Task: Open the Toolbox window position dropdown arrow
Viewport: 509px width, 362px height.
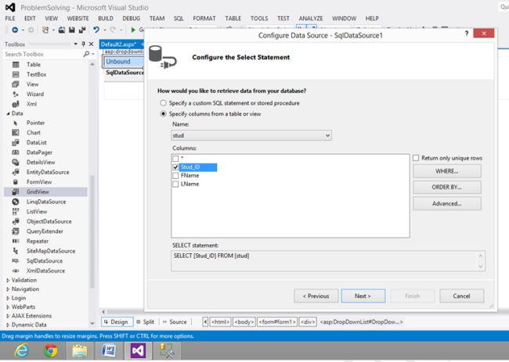Action: pyautogui.click(x=76, y=44)
